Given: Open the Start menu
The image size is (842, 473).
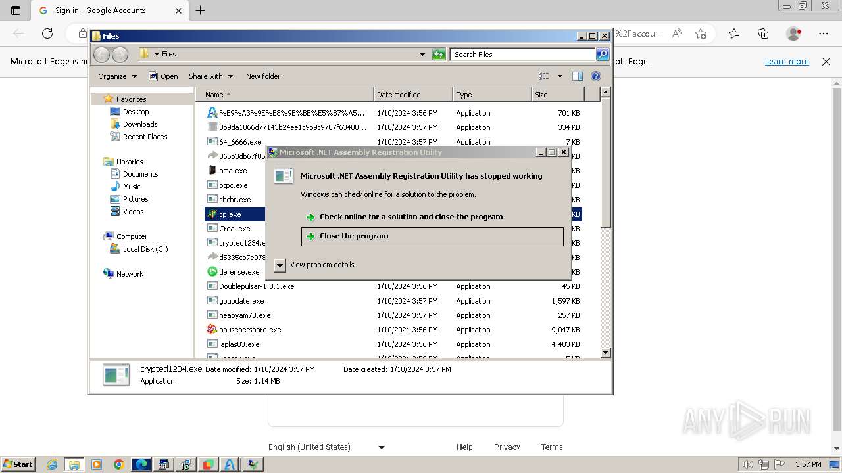Looking at the screenshot, I should [x=18, y=464].
